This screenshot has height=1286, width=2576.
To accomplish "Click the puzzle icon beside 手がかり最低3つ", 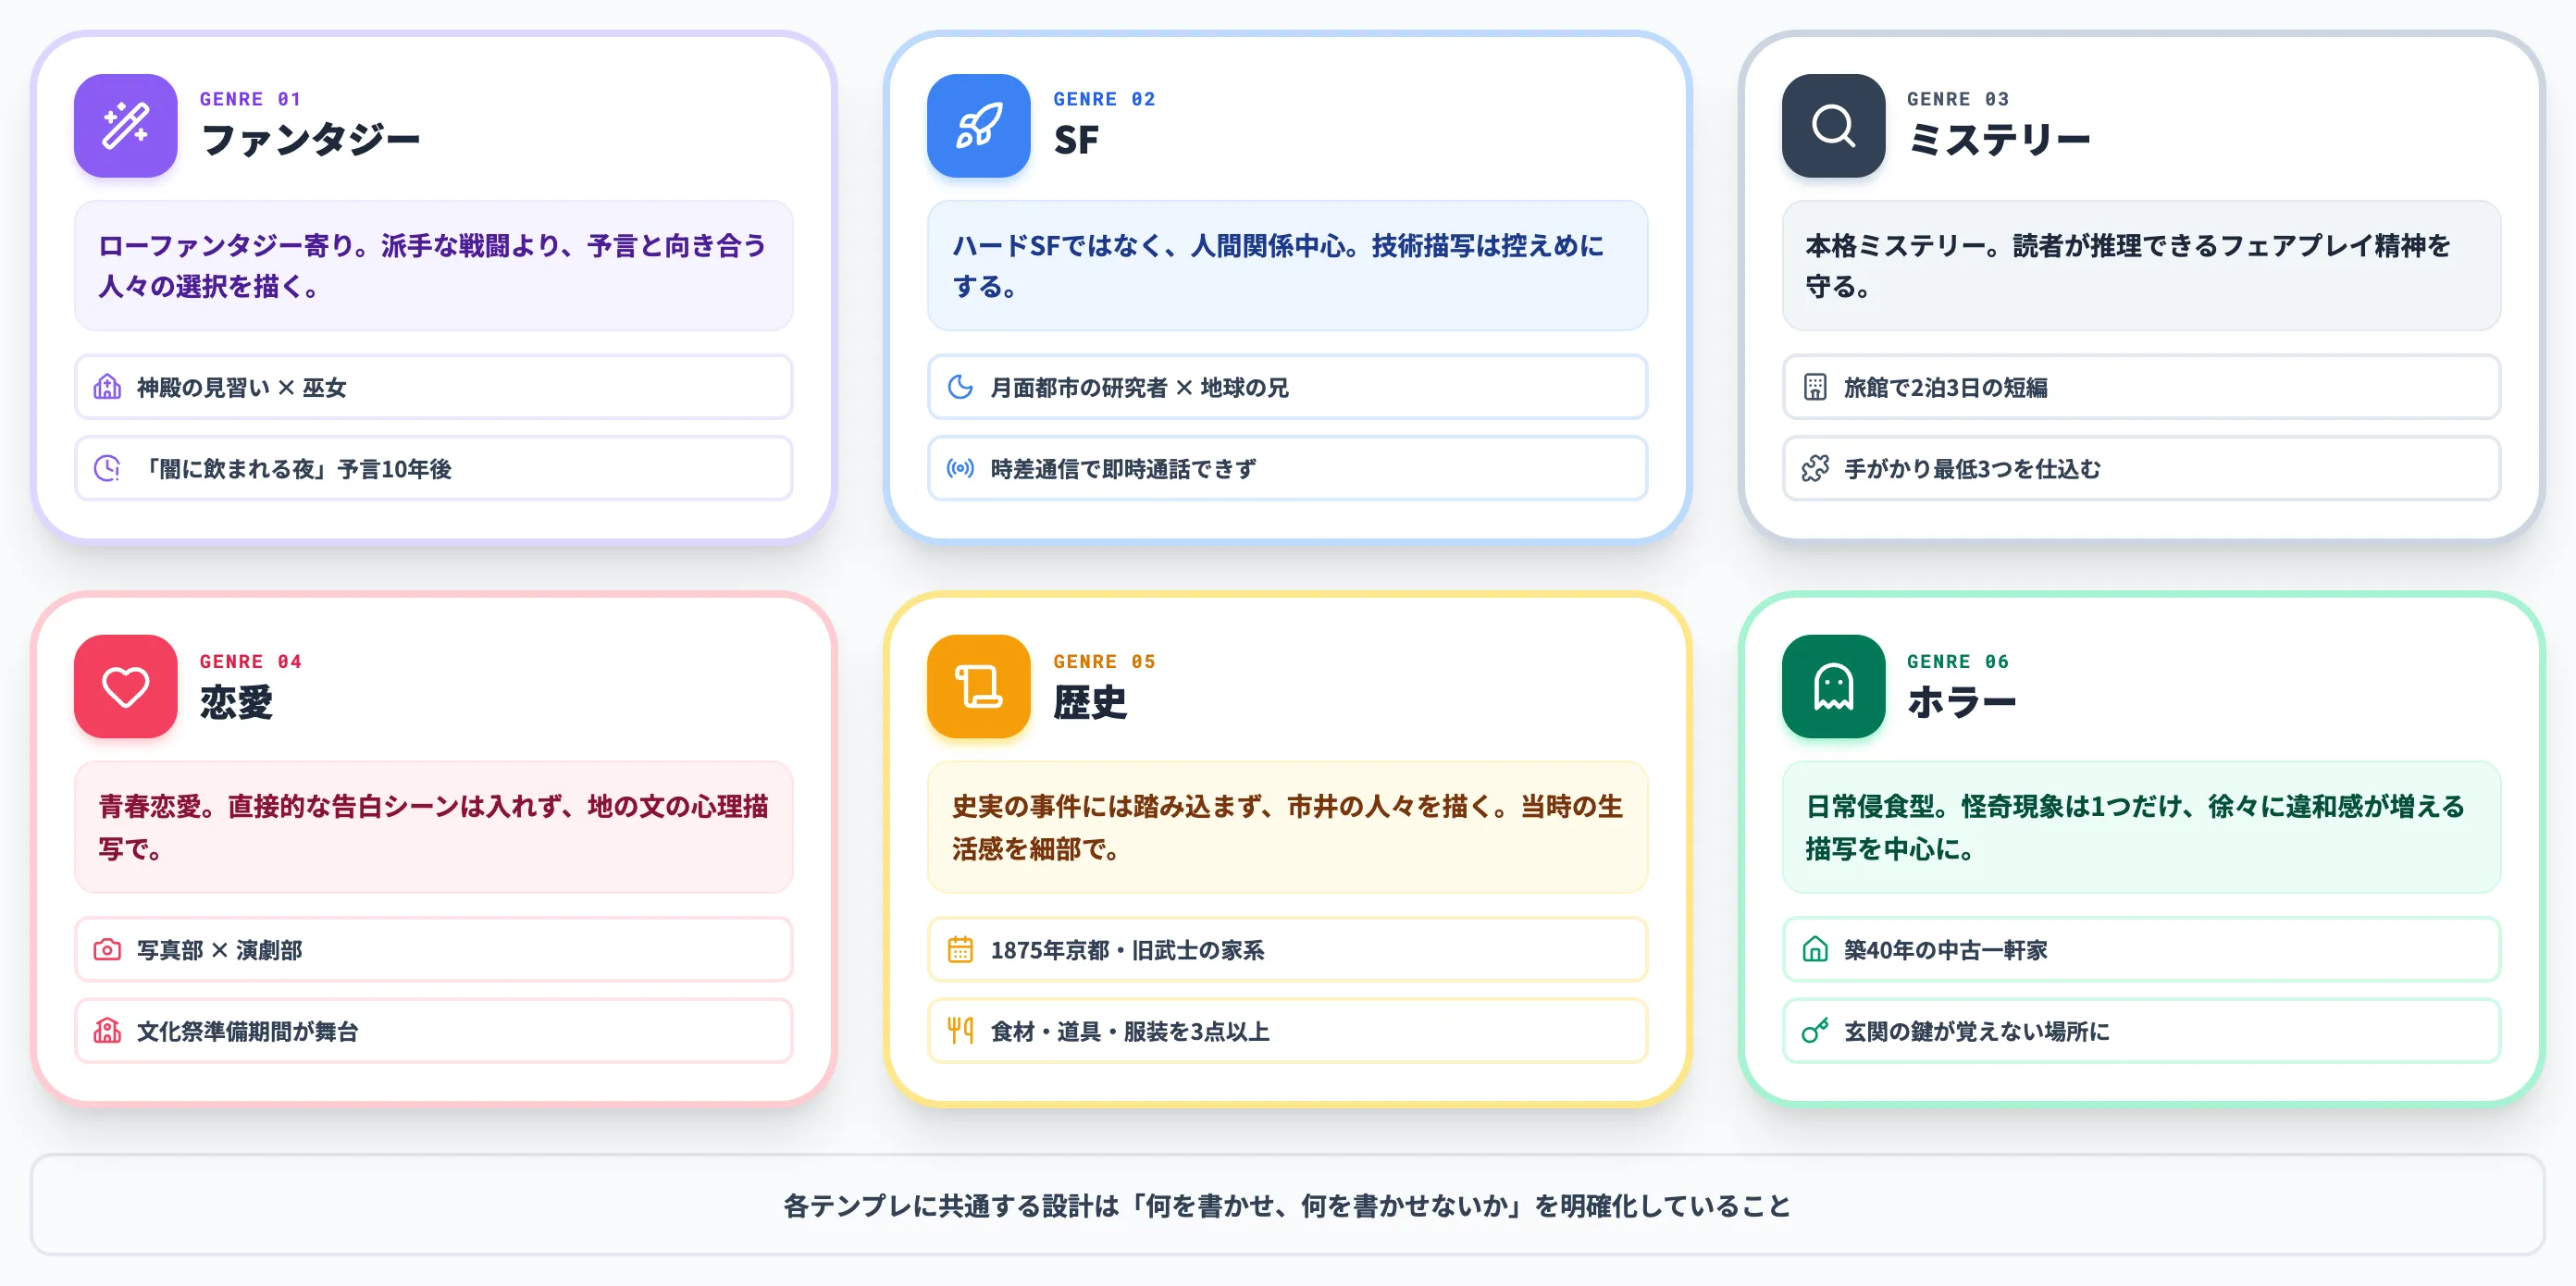I will [x=1815, y=468].
